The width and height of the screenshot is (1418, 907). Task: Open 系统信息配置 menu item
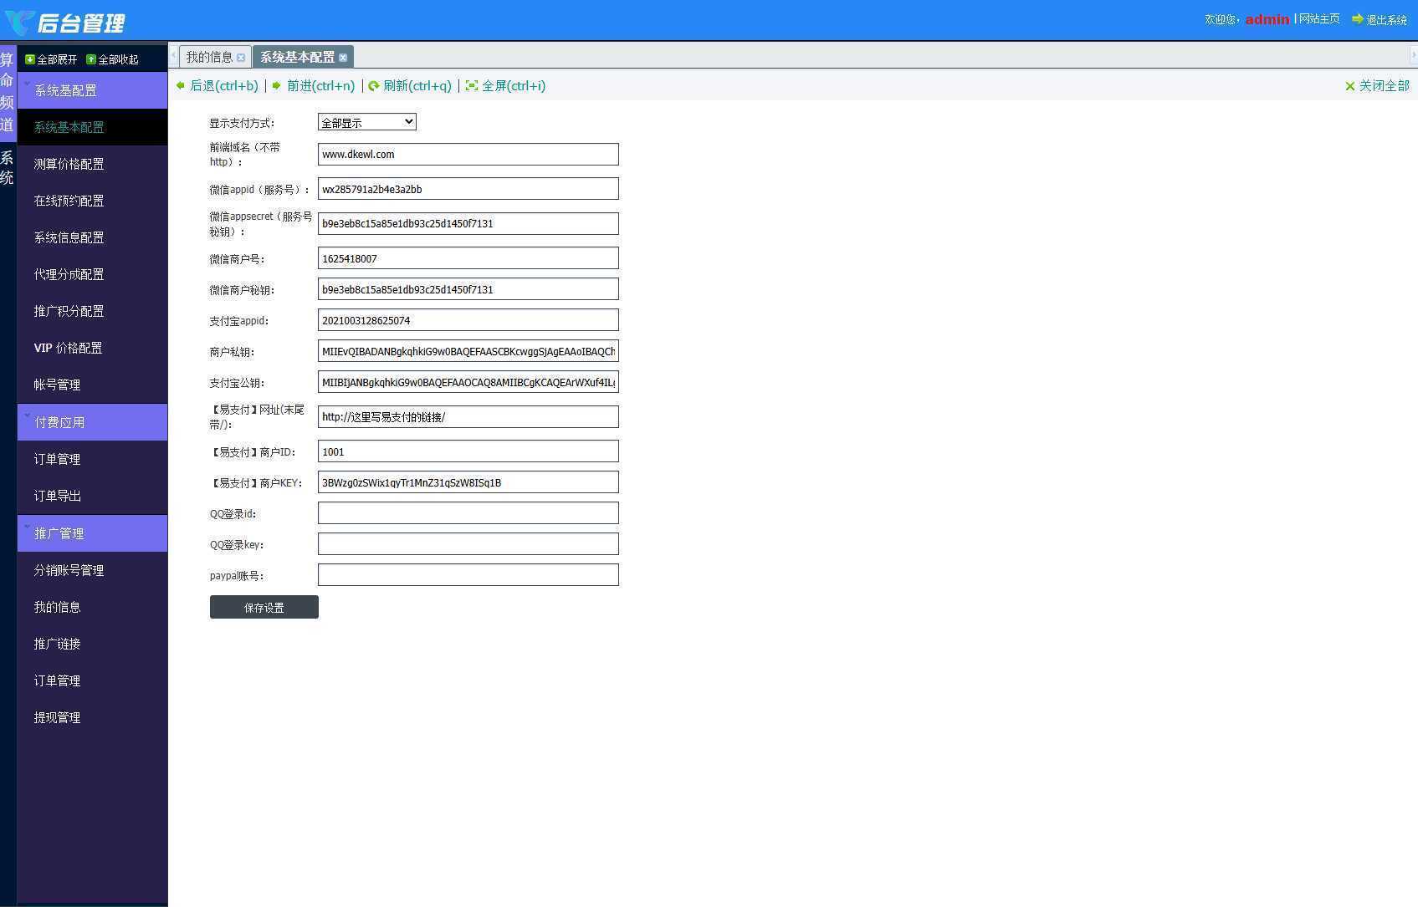(x=92, y=237)
